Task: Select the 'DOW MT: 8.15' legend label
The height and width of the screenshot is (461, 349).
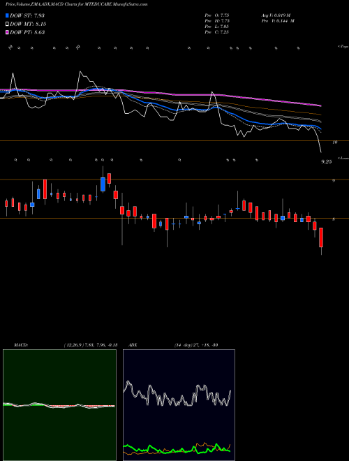Action: click(28, 24)
